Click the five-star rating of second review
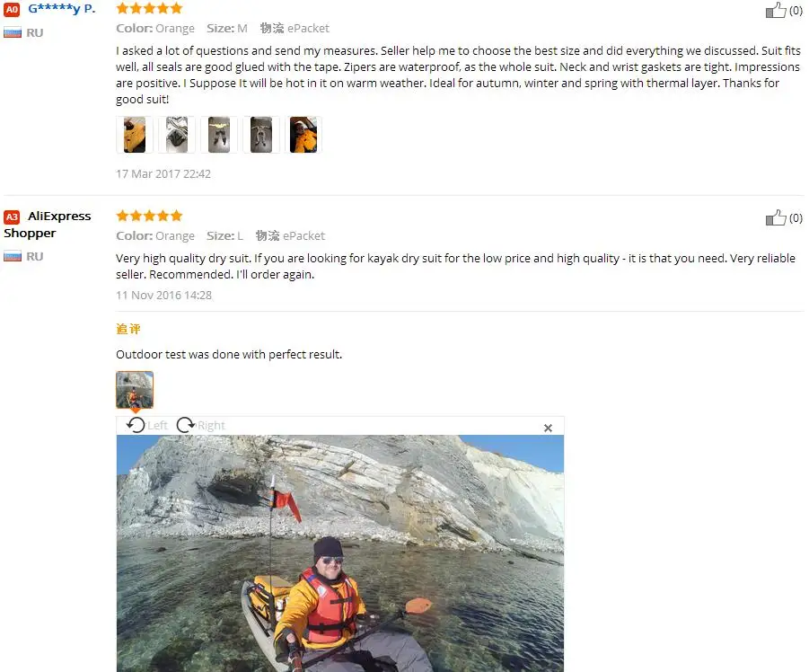The image size is (809, 672). (x=149, y=216)
